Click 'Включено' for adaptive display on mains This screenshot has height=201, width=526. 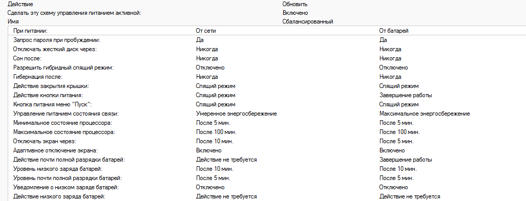[208, 150]
